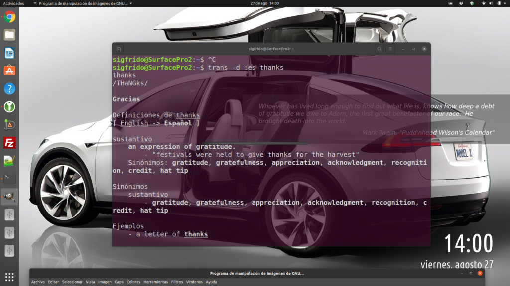The height and width of the screenshot is (286, 510).
Task: Open FileZilla from the dock
Action: [x=9, y=143]
